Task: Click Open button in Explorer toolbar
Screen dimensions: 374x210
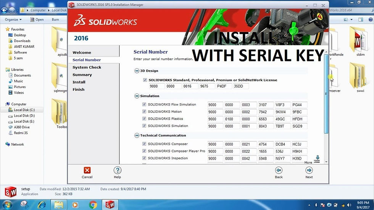Action: [37, 19]
